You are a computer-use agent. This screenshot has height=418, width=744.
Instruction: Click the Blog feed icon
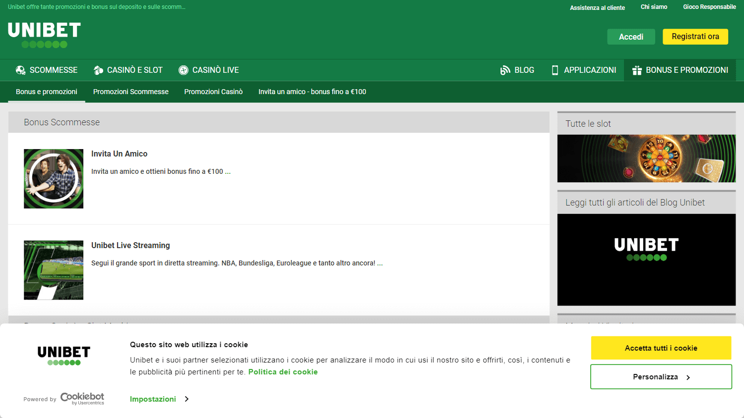(505, 70)
